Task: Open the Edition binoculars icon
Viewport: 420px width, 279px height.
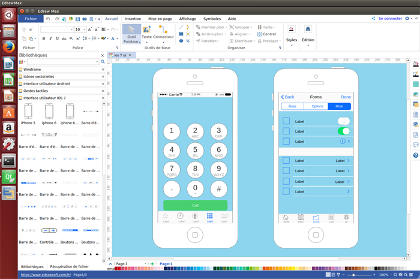Action: point(308,29)
